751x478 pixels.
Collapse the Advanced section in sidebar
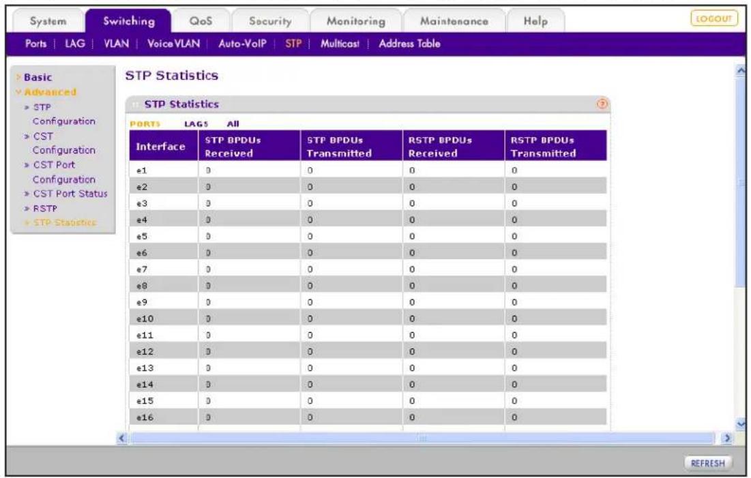pos(46,92)
